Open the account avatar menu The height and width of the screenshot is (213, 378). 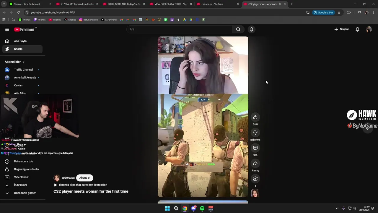(369, 29)
